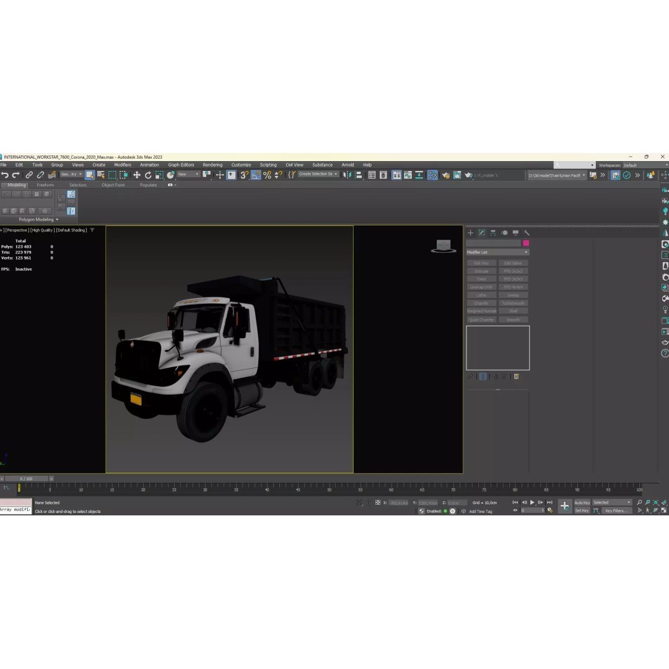Activate Select and Rotate tool
This screenshot has height=669, width=669.
pos(148,175)
